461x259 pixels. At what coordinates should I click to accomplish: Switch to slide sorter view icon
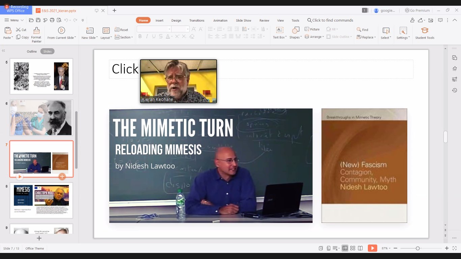point(353,248)
